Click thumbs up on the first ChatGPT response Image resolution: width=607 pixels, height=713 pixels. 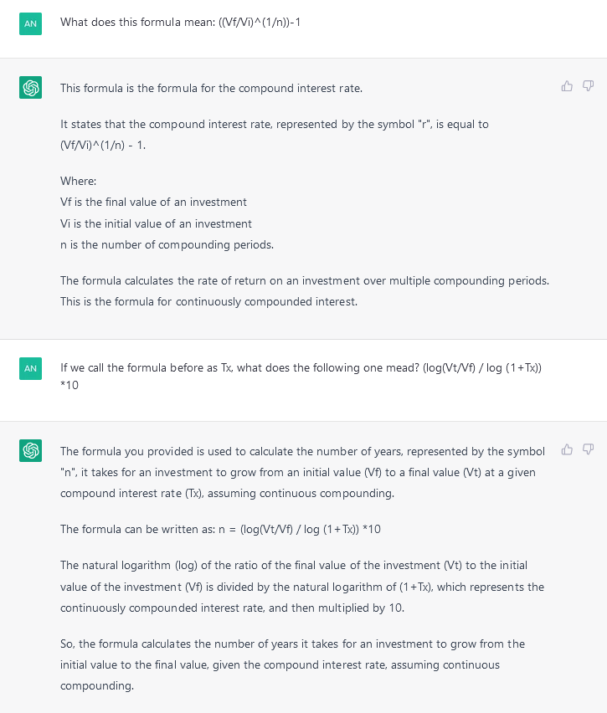(567, 86)
